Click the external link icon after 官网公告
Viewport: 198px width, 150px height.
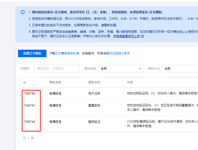point(142,36)
